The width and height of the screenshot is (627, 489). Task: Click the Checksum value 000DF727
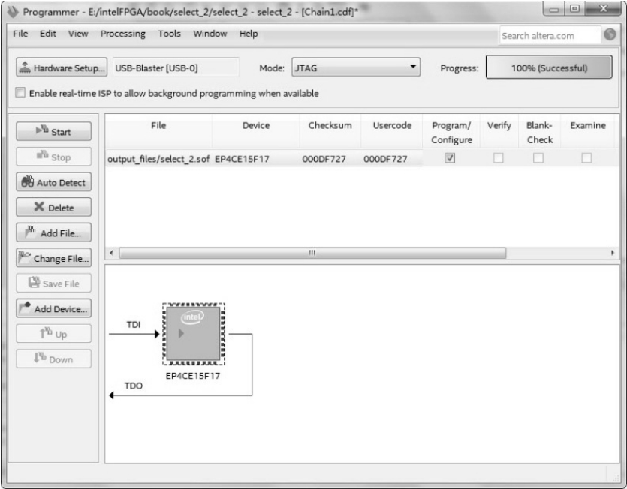click(324, 159)
